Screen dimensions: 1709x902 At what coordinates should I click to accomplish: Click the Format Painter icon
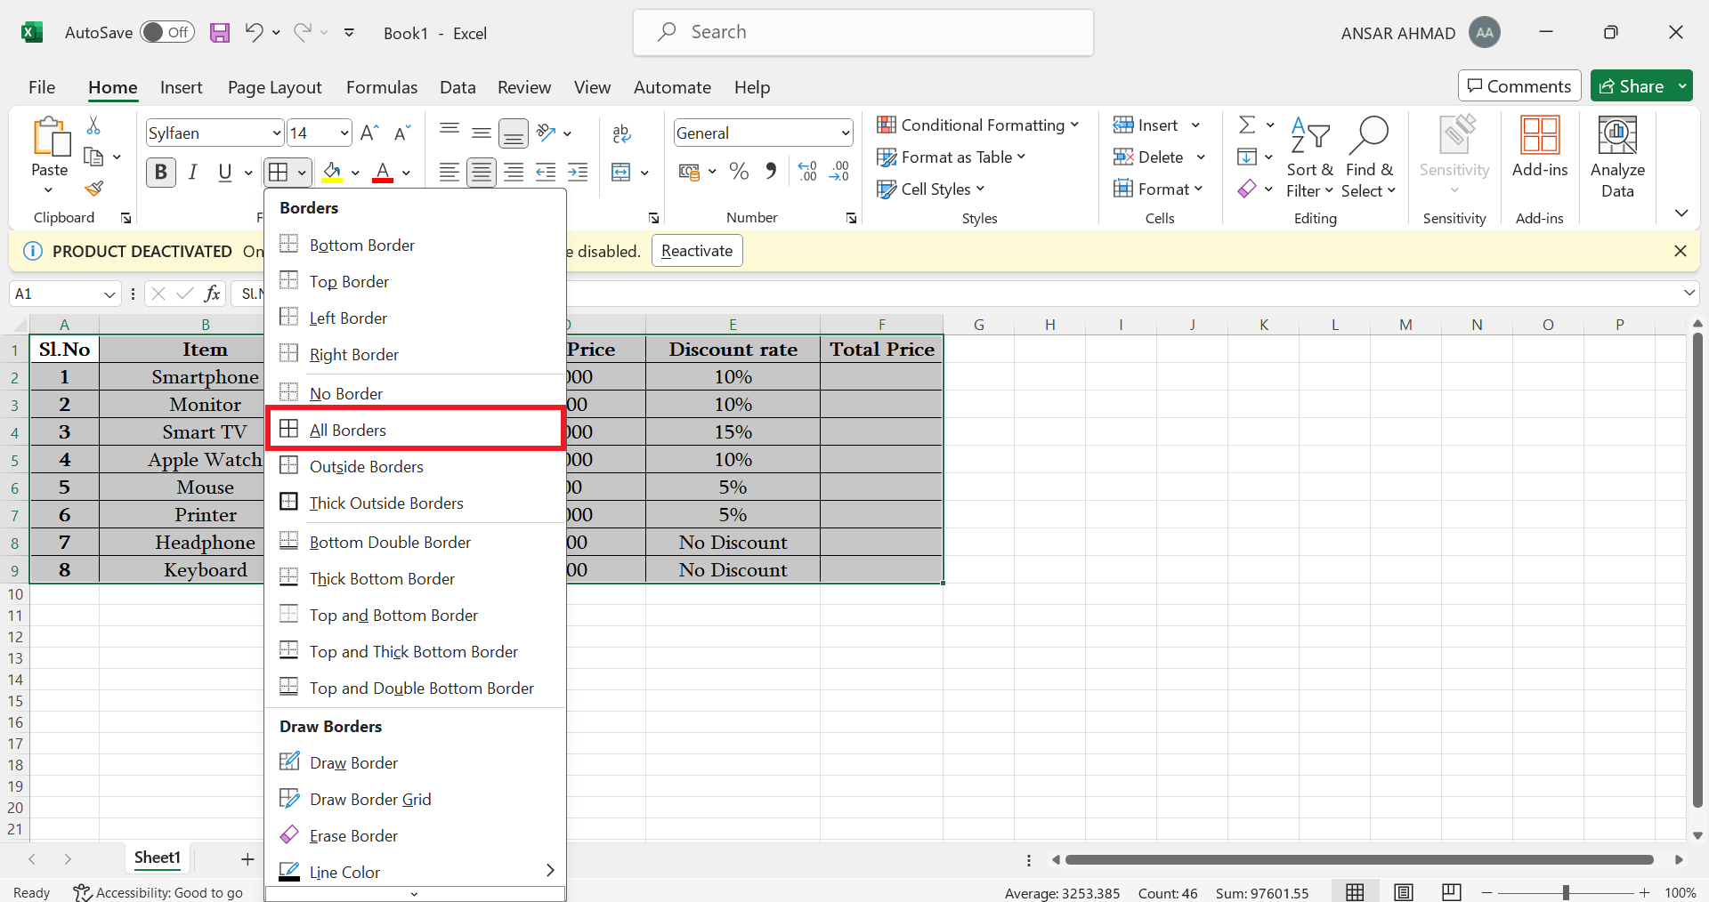click(94, 189)
